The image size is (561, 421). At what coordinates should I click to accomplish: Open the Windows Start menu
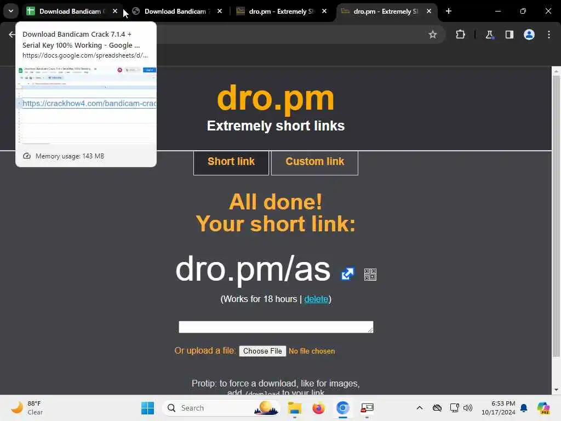147,408
